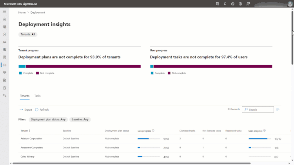Image resolution: width=294 pixels, height=165 pixels.
Task: Click the 9/18 task progress value
Action: click(x=166, y=139)
